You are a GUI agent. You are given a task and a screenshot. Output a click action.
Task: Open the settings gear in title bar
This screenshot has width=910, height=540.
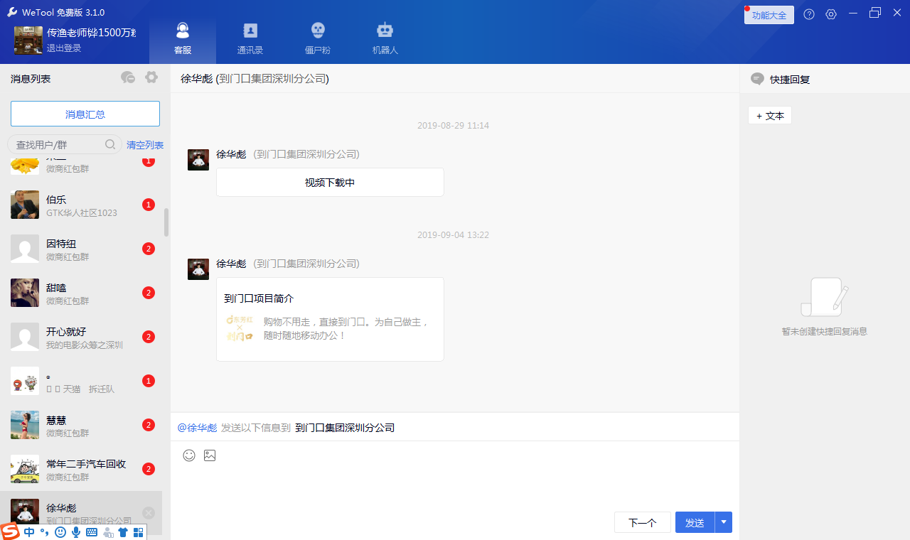[831, 14]
